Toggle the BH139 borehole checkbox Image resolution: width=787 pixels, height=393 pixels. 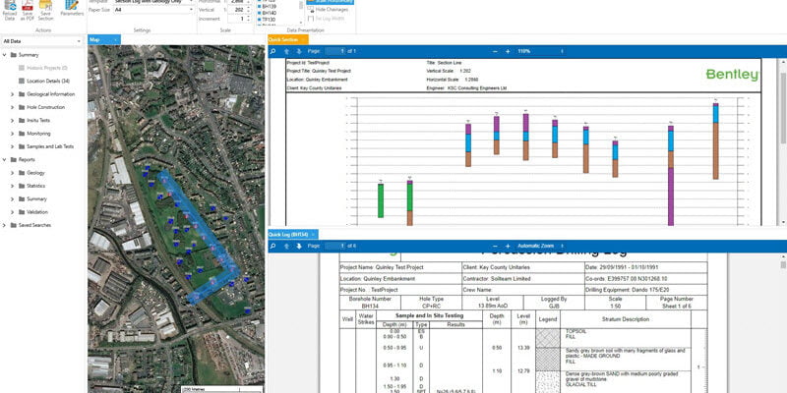(x=260, y=6)
